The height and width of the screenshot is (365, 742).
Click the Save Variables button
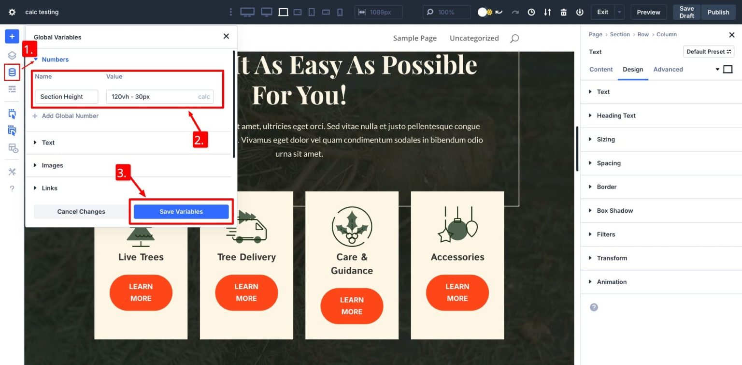pos(181,211)
